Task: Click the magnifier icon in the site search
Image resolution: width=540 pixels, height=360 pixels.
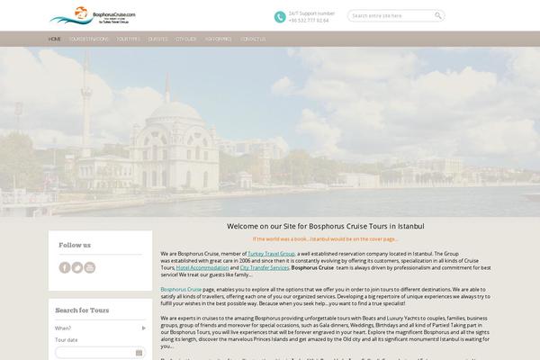Action: click(437, 15)
